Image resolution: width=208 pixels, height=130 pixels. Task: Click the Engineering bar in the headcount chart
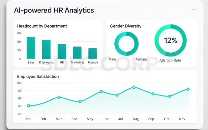coord(46,49)
